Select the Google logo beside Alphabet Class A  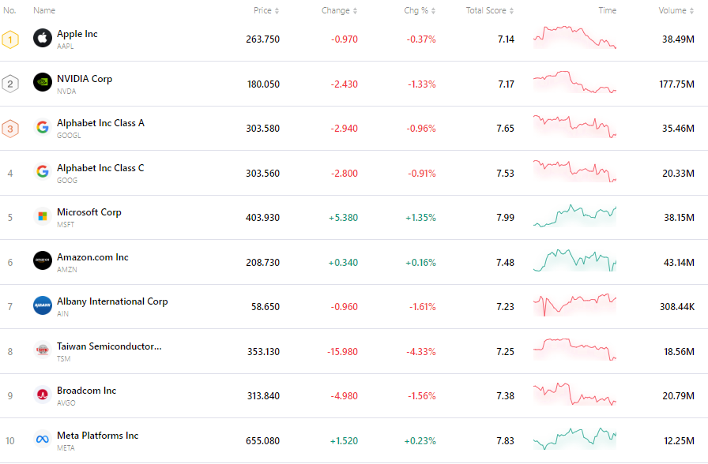pos(42,127)
